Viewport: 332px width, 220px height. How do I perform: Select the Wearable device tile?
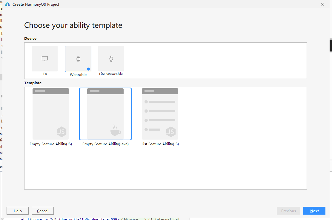click(78, 59)
